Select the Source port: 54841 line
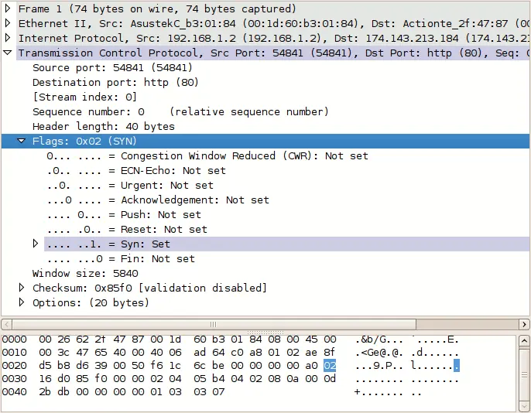Viewport: 531px width, 413px height. 112,67
